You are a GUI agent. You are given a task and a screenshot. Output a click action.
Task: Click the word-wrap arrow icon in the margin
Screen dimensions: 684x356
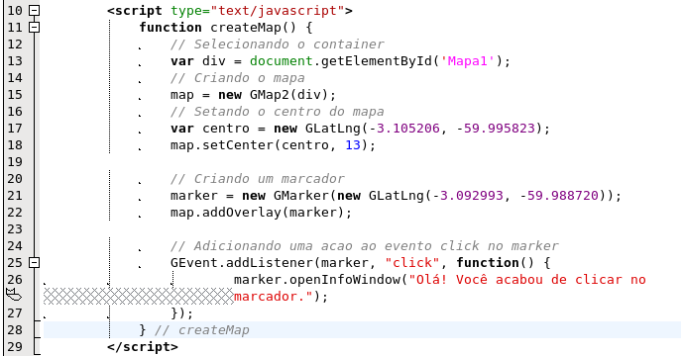(x=14, y=295)
